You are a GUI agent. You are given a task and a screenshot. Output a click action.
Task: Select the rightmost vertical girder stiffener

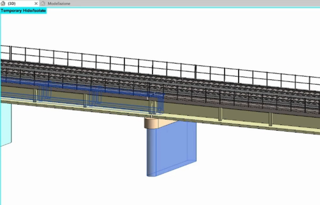[270, 119]
